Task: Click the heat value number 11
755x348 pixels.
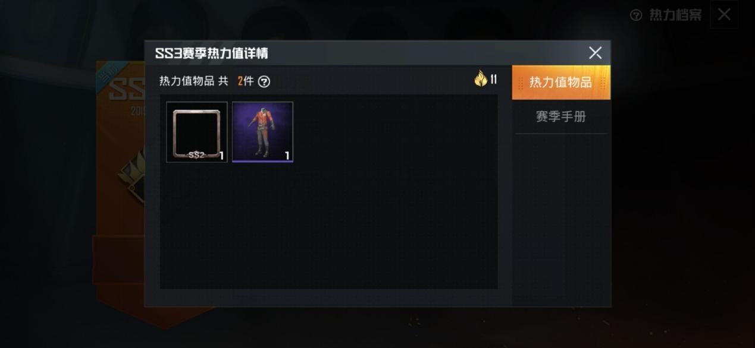Action: point(493,80)
